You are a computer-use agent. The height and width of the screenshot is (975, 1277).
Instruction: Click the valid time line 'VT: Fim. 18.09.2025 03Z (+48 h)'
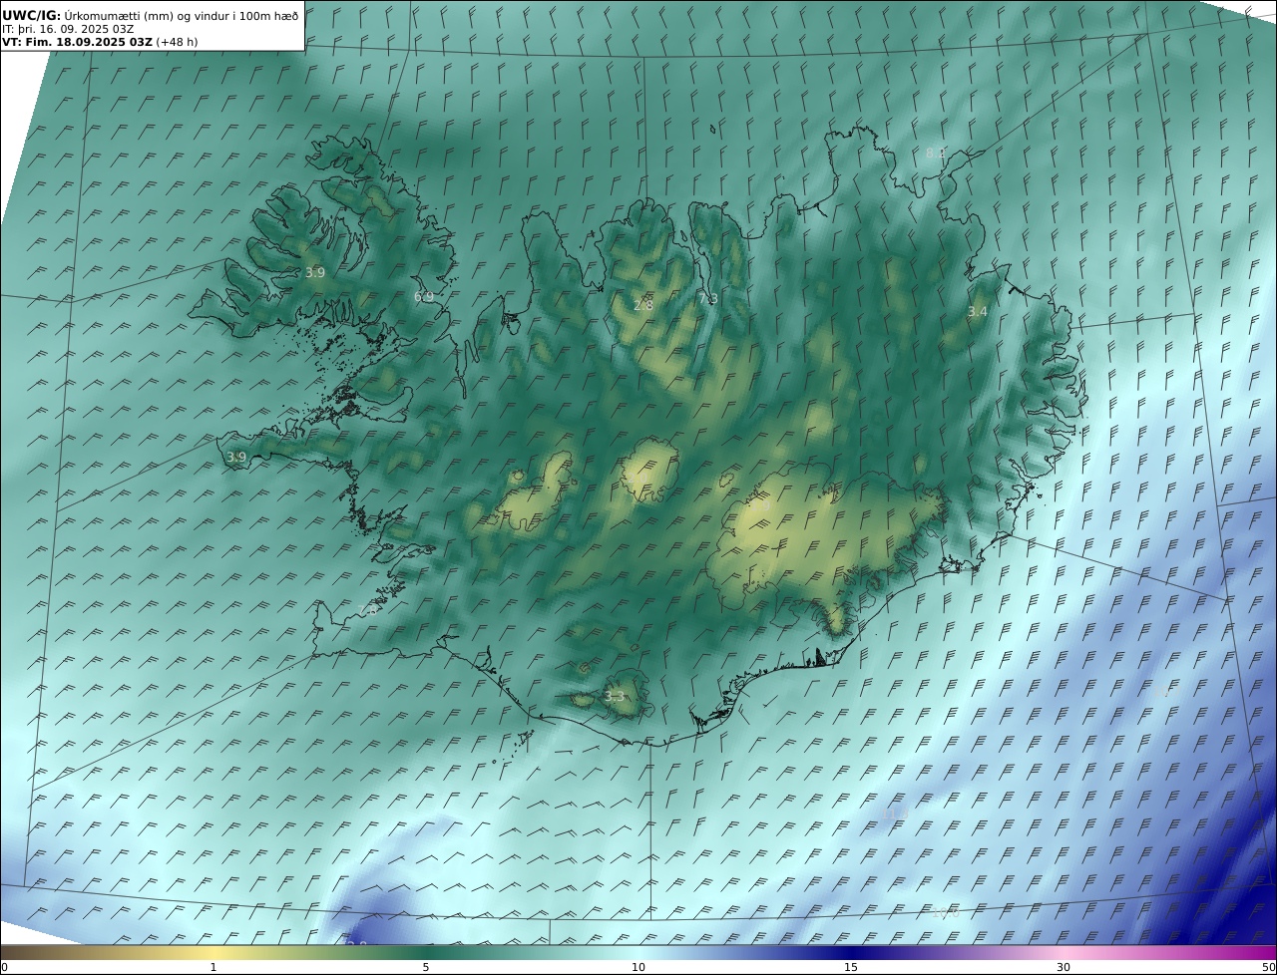[100, 42]
